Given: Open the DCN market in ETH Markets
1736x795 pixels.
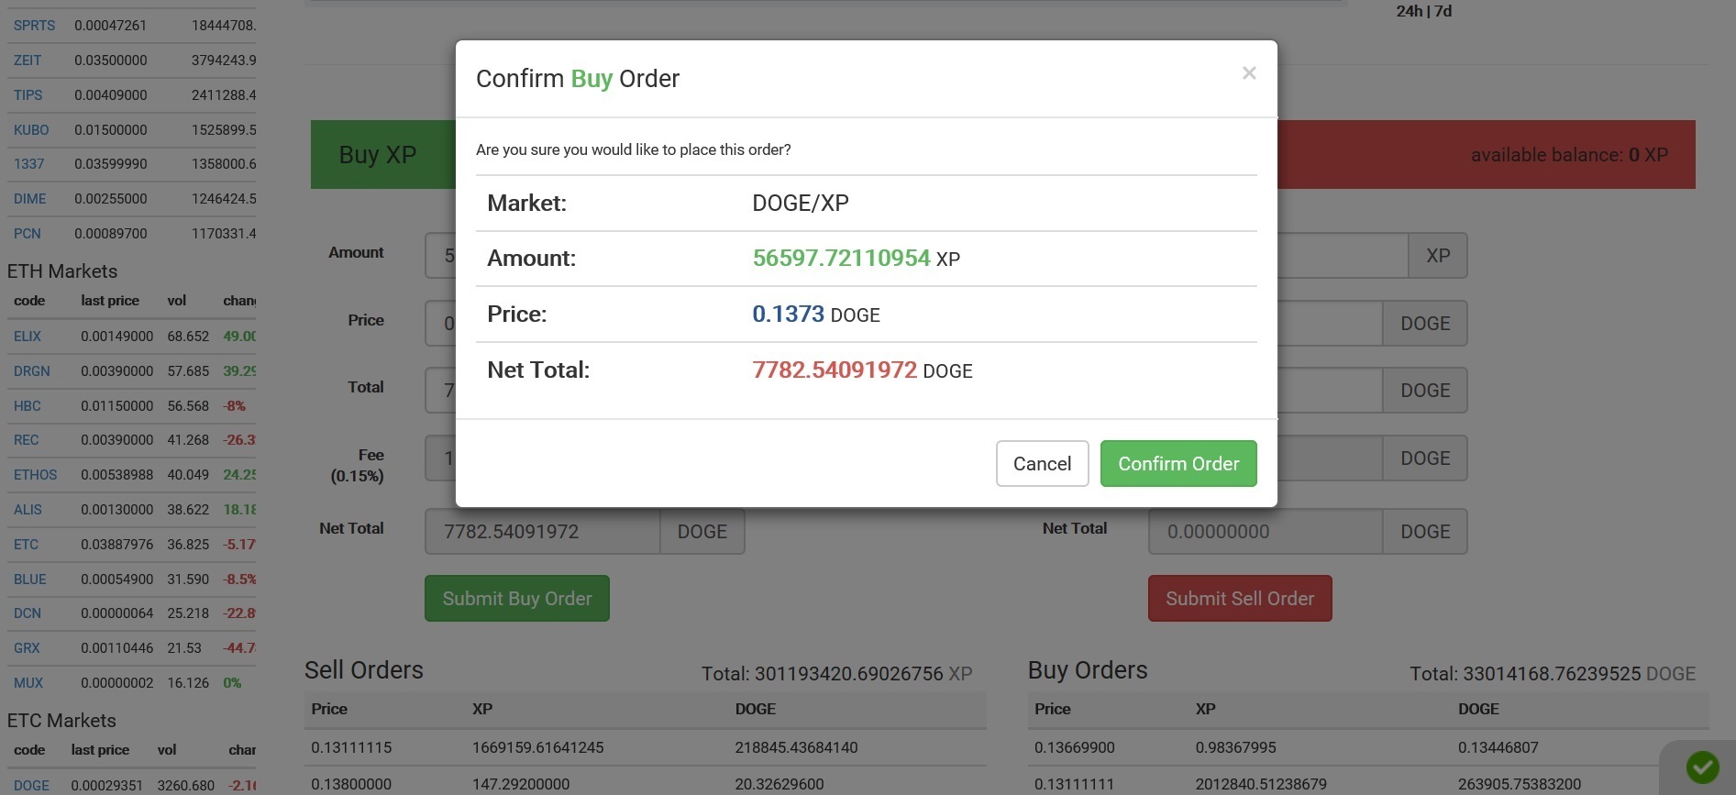Looking at the screenshot, I should click(x=27, y=613).
